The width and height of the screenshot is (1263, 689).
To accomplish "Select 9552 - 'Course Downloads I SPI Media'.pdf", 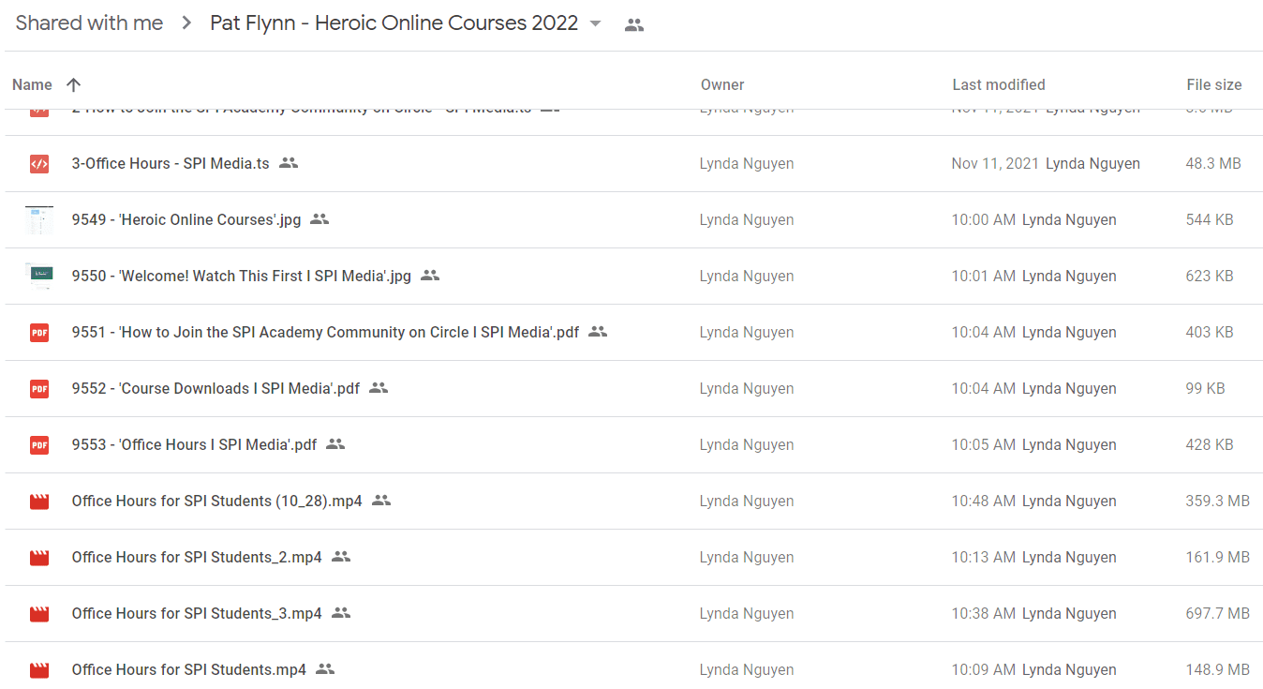I will click(x=215, y=388).
